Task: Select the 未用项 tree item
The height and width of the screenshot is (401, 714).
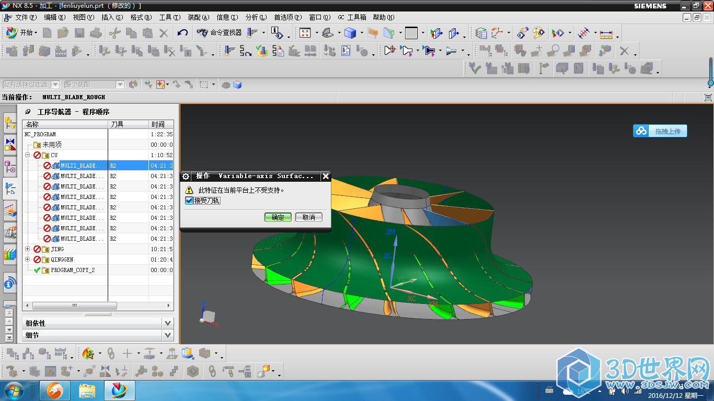Action: click(52, 145)
